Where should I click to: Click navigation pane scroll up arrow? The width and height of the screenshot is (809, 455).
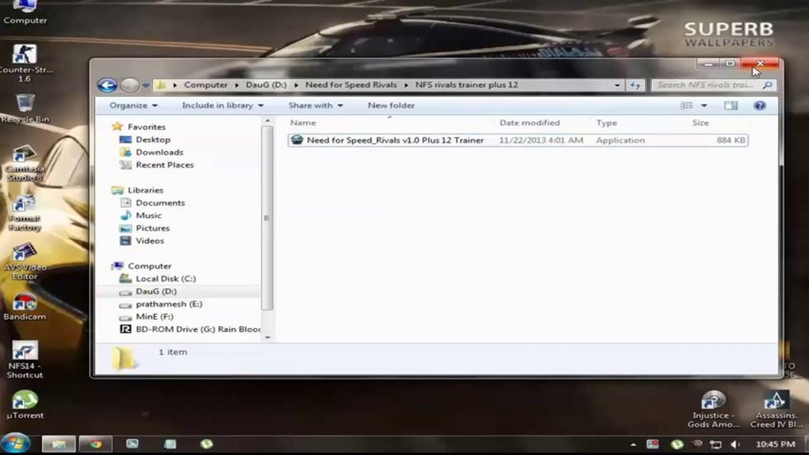(267, 121)
